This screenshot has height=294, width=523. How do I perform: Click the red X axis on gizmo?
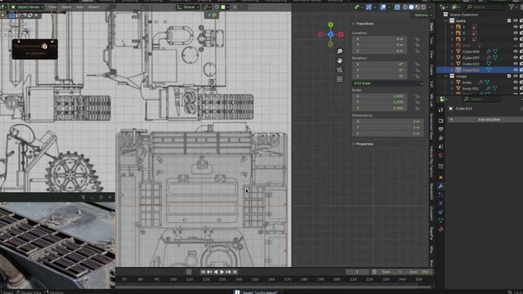[x=341, y=34]
